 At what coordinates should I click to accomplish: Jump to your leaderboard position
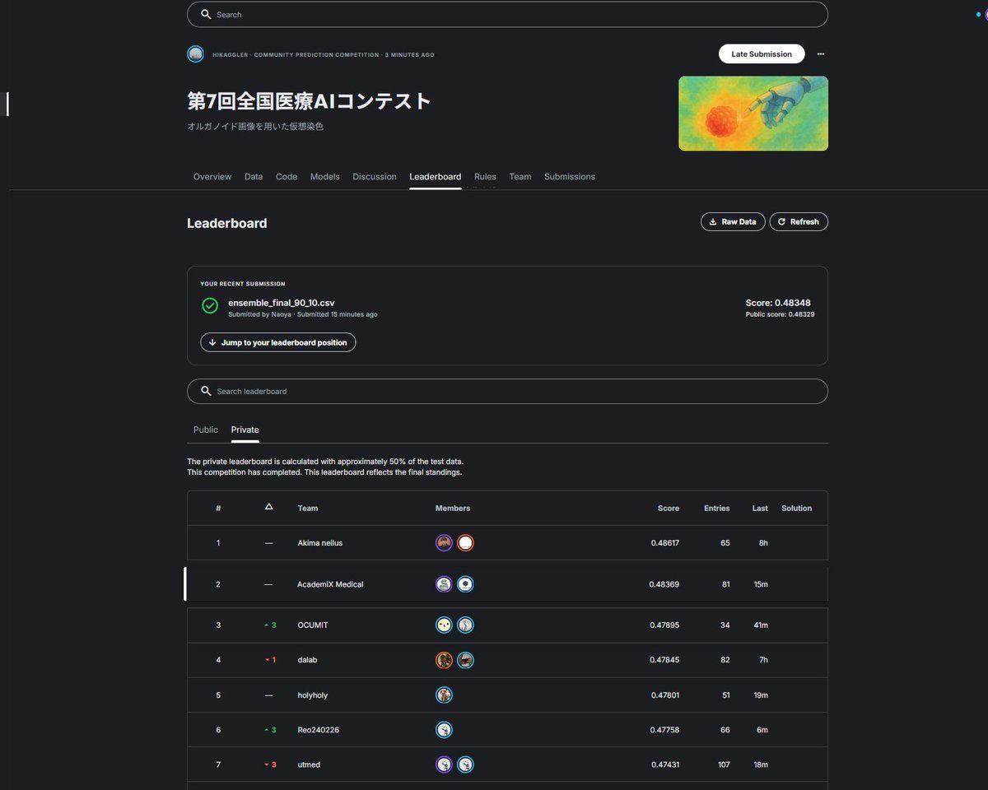tap(278, 342)
